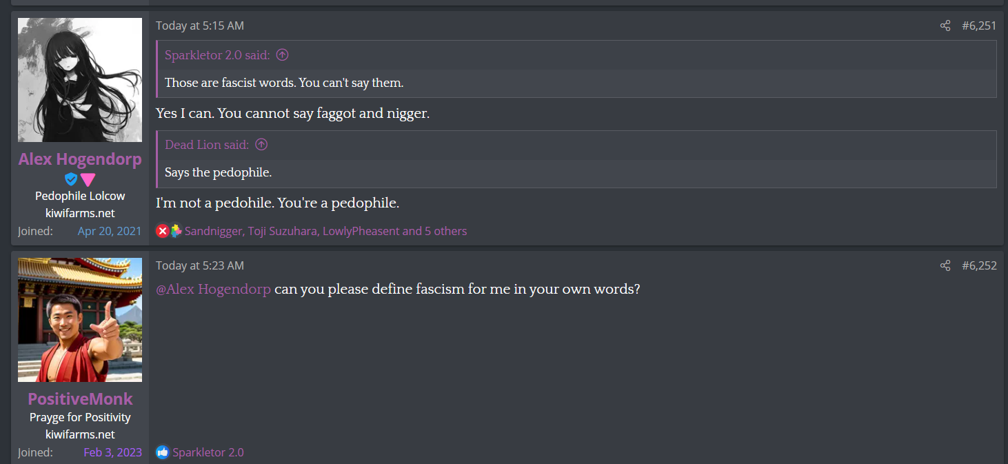Open PositiveMonk's profile name
Viewport: 1008px width, 464px height.
80,399
